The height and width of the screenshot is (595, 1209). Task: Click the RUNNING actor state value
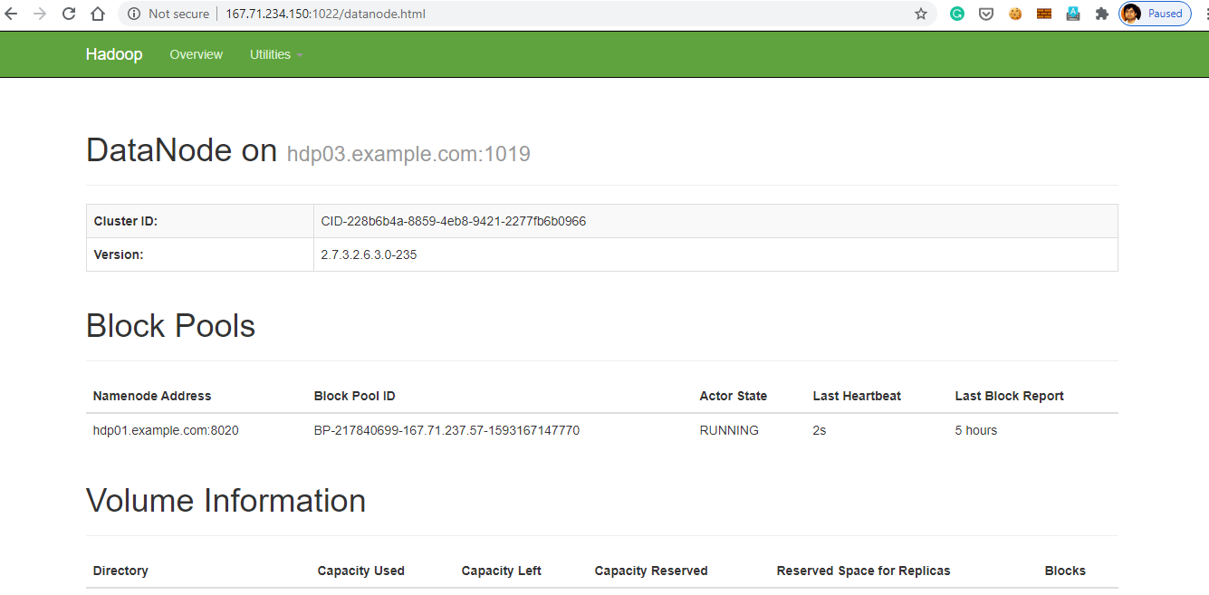coord(729,430)
